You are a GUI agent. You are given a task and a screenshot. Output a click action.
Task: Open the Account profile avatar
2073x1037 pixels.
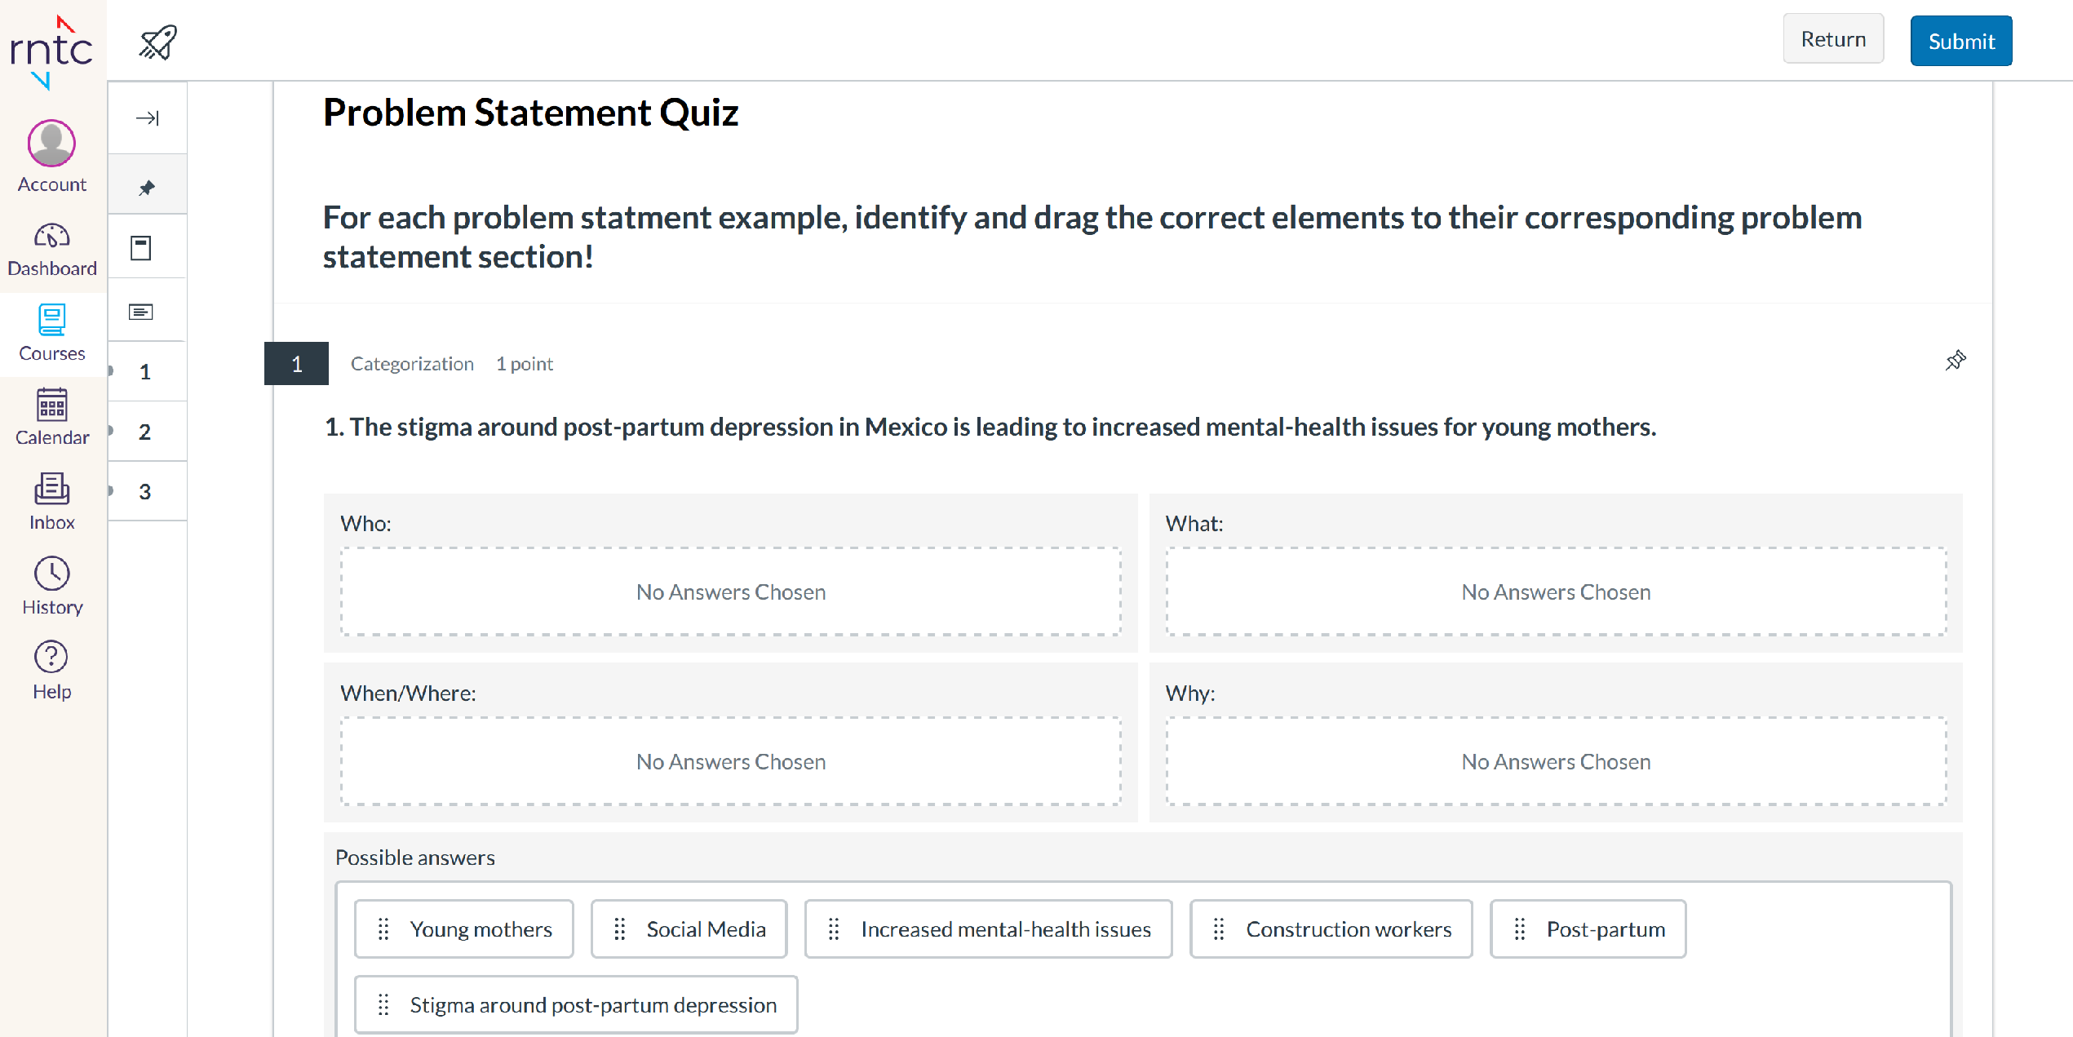point(51,144)
